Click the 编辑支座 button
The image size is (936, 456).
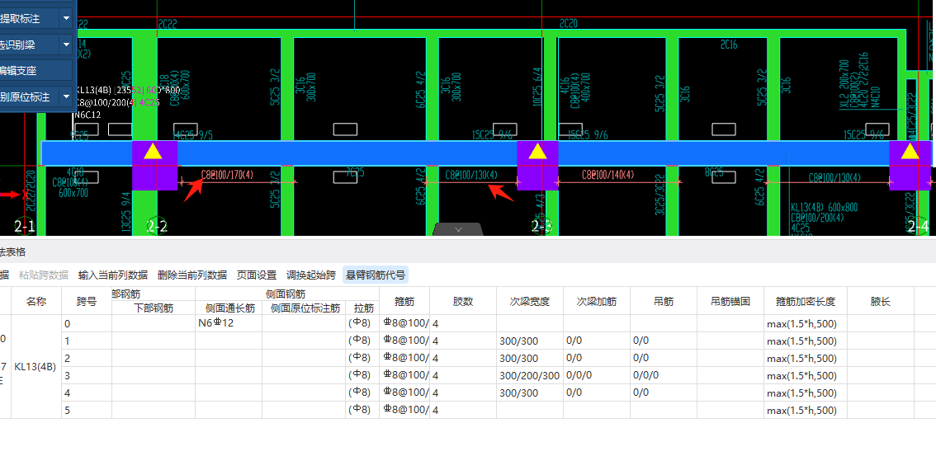[x=35, y=71]
